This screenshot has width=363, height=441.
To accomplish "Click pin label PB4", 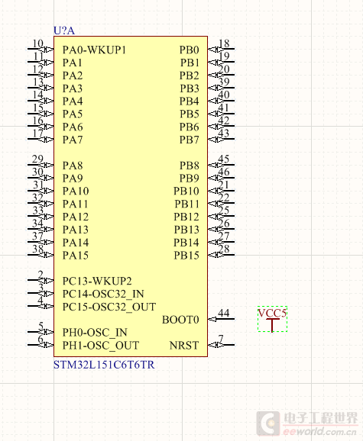I will click(190, 101).
